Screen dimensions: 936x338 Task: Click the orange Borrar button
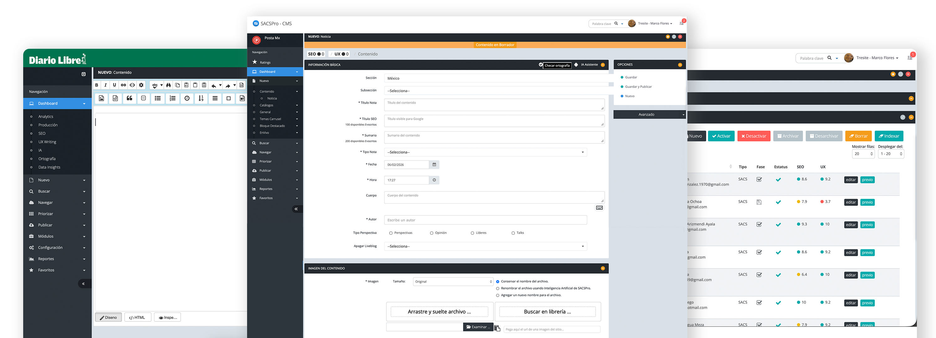tap(858, 136)
